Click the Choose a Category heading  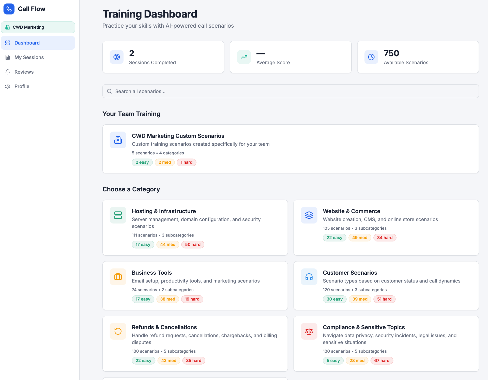tap(131, 189)
